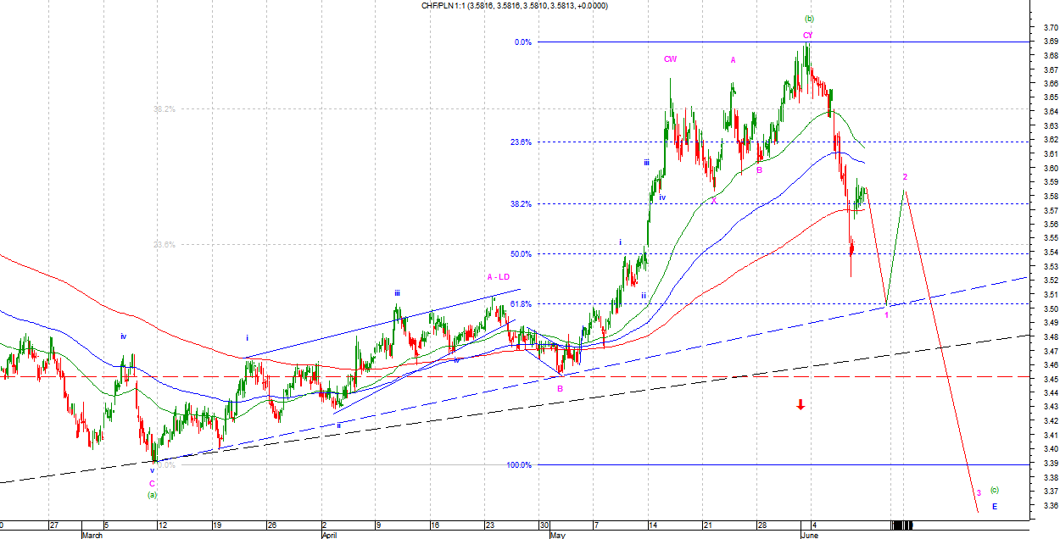Viewport: 1060px width, 539px height.
Task: Select the blue E label at bottom right
Action: pos(995,507)
